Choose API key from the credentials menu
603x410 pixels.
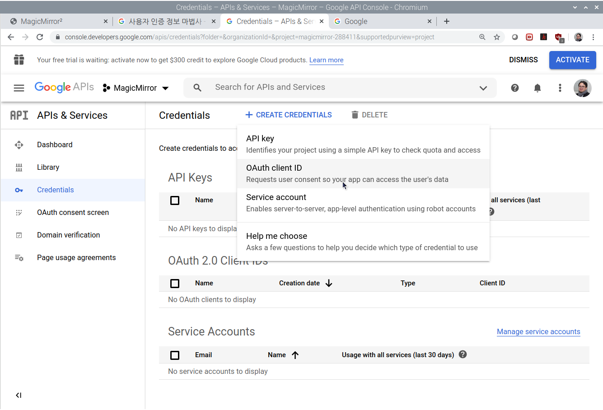363,144
